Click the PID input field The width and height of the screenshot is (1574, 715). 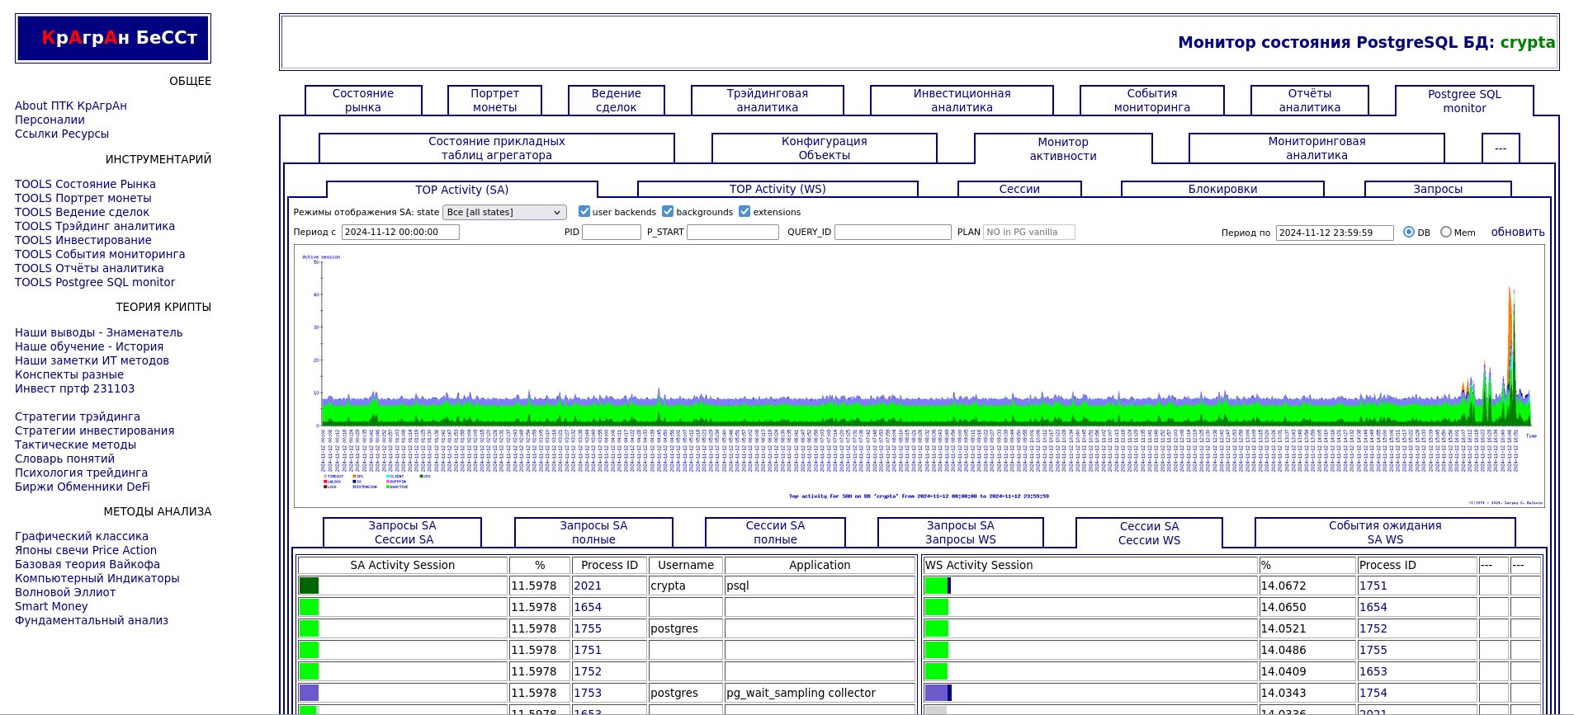coord(611,233)
